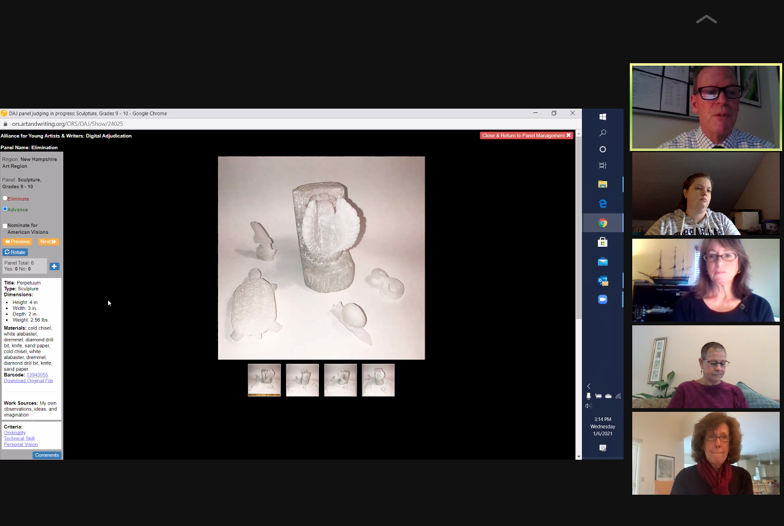Select the third sculpture thumbnail
This screenshot has height=526, width=784.
pos(340,380)
